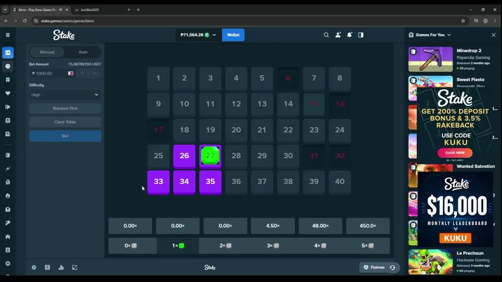Screen dimensions: 502x282
Task: Click the browser address bar URL
Action: coord(67,21)
